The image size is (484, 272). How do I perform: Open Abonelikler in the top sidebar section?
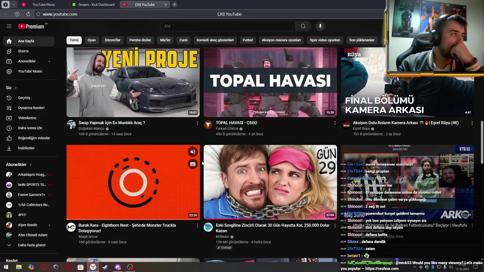coord(29,61)
